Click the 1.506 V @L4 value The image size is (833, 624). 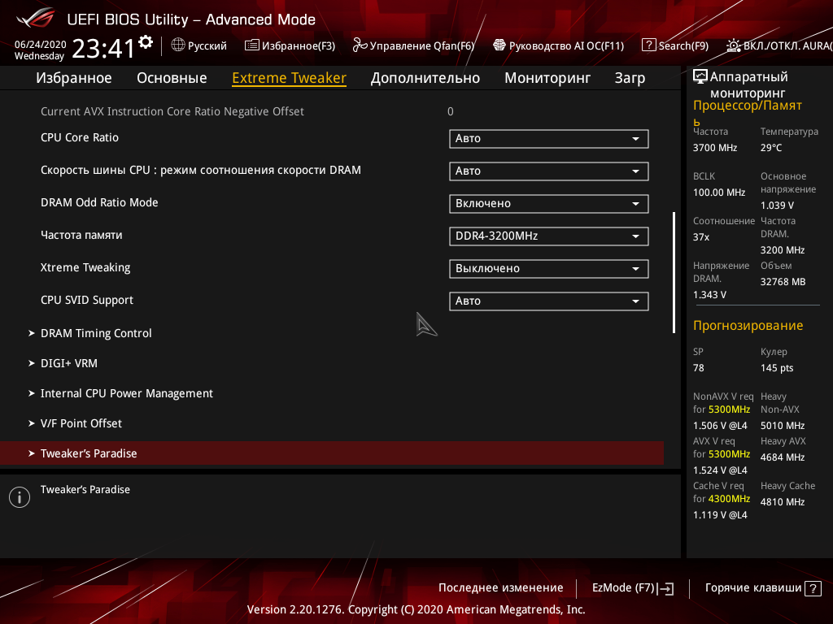(x=720, y=426)
